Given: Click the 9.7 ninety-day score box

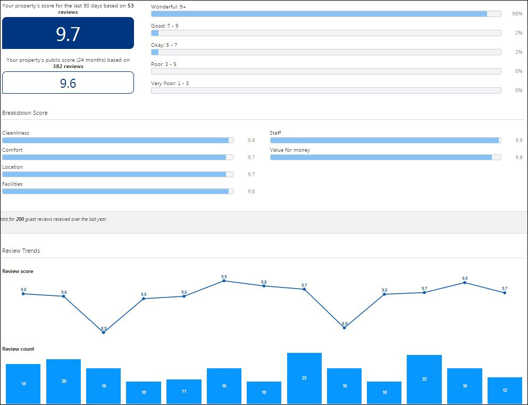Looking at the screenshot, I should coord(68,33).
